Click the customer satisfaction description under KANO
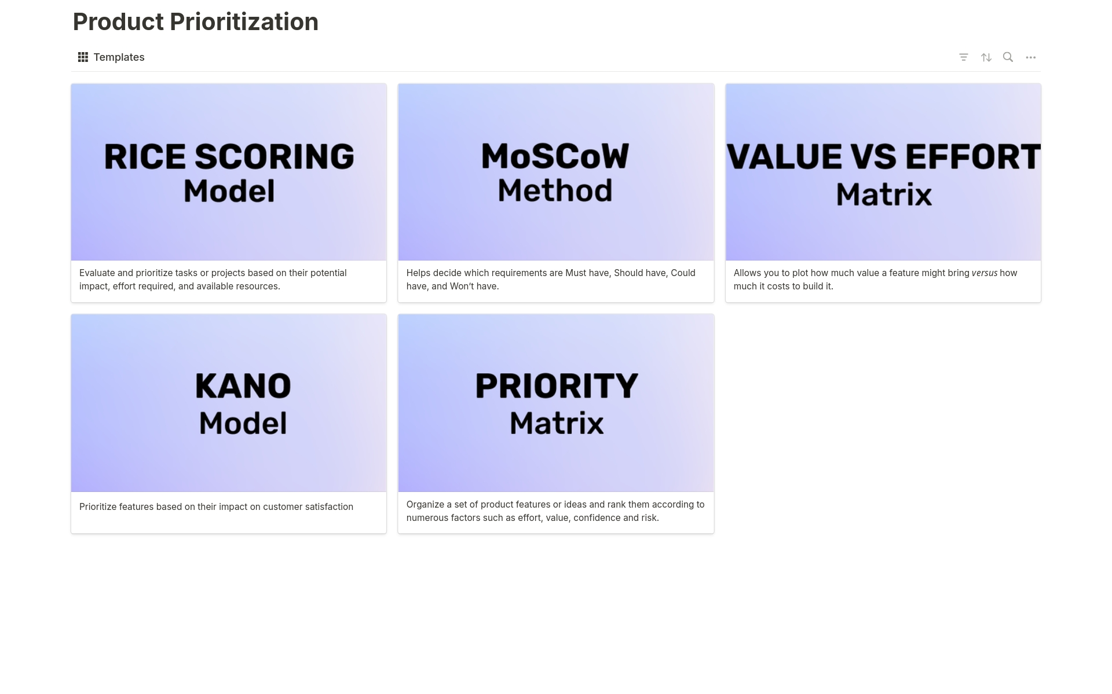Screen dimensions: 1112x694 (216, 507)
